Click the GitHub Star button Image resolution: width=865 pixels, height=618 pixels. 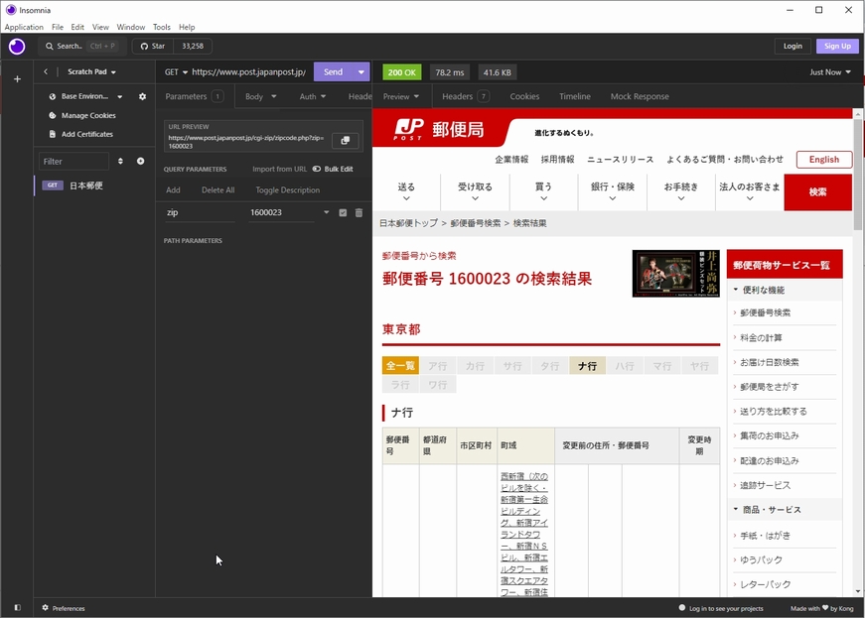click(153, 47)
